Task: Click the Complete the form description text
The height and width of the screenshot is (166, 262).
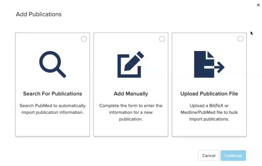Action: pyautogui.click(x=131, y=112)
